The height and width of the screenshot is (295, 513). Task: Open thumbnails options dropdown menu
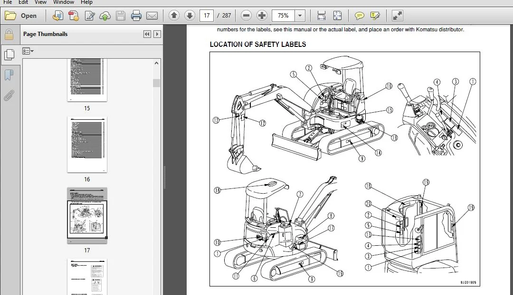pyautogui.click(x=28, y=51)
